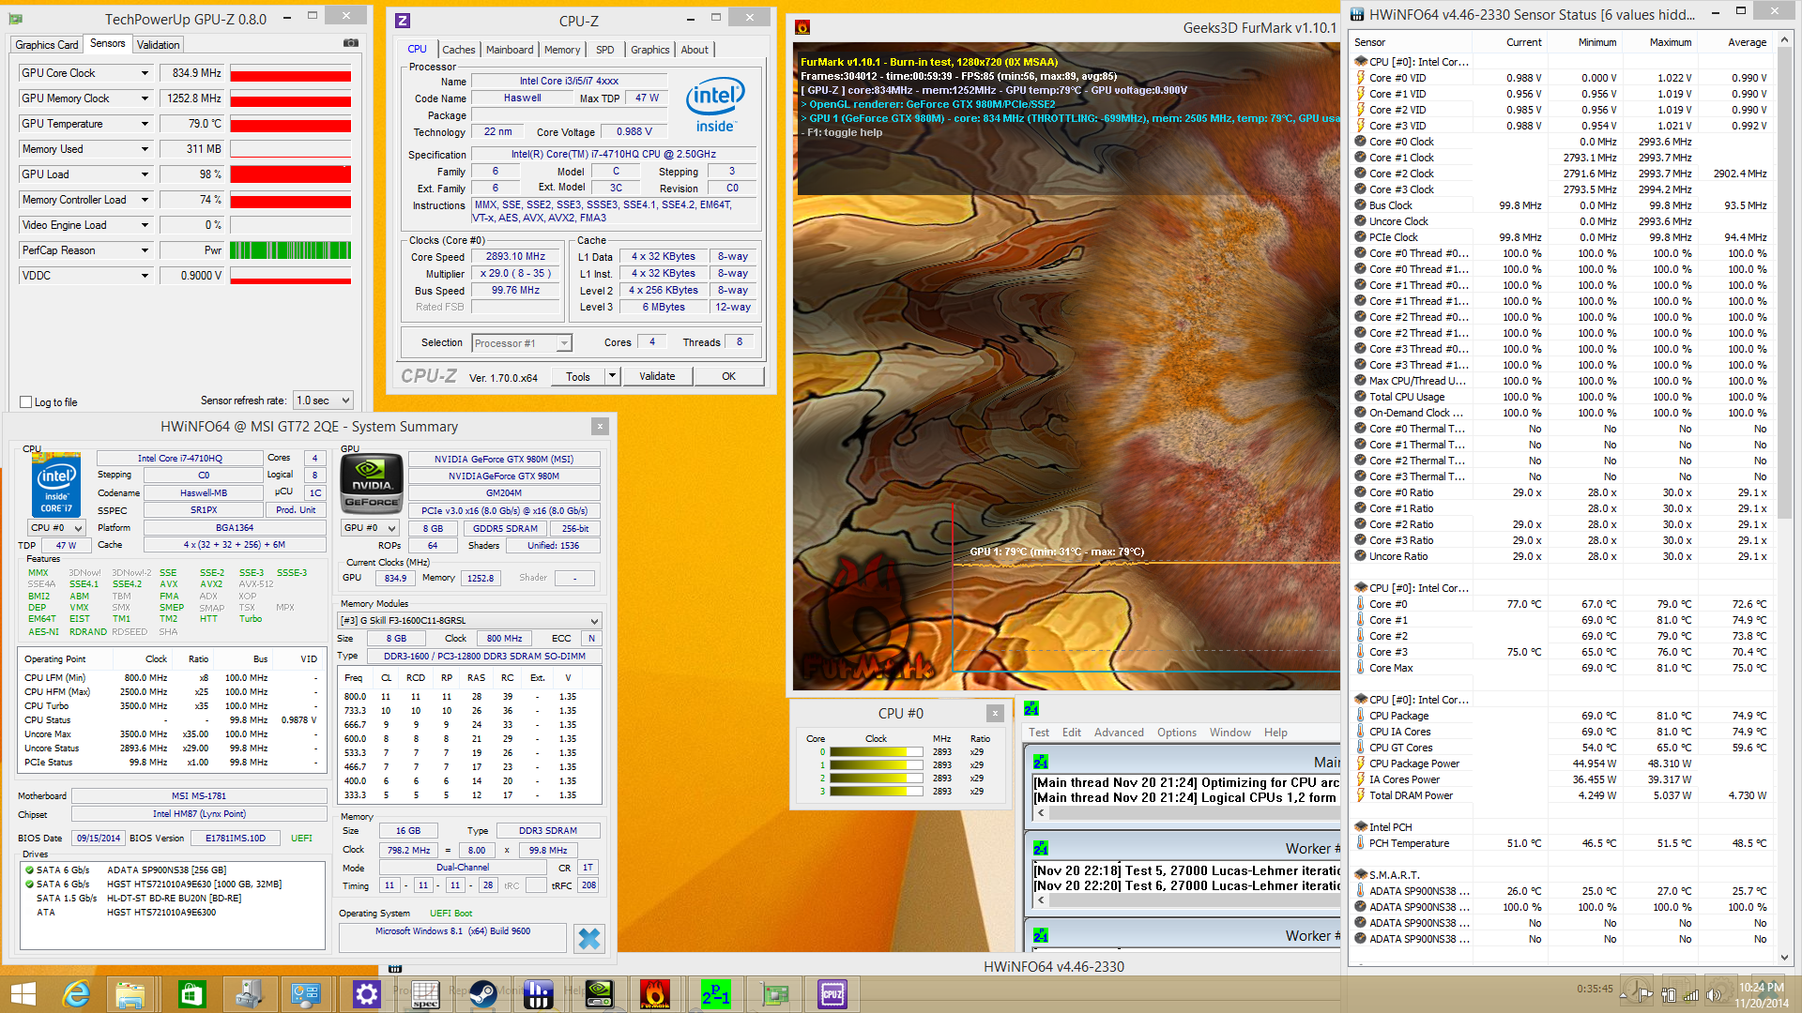
Task: Open PC Settings gear icon in taskbar
Action: [x=366, y=994]
